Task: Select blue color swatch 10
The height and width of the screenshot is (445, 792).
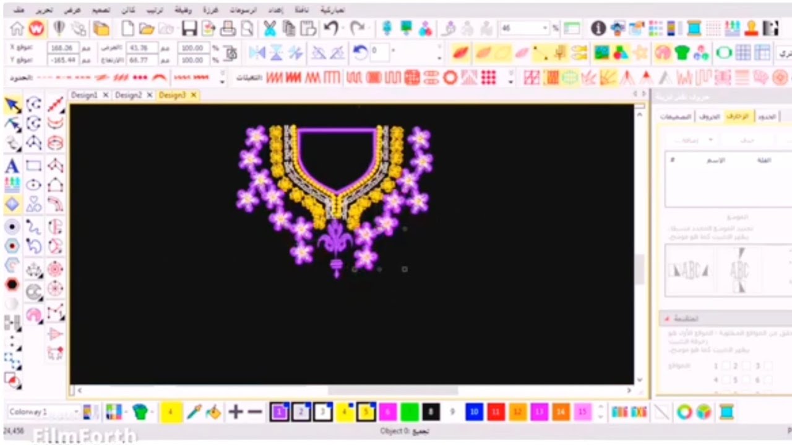Action: 474,412
